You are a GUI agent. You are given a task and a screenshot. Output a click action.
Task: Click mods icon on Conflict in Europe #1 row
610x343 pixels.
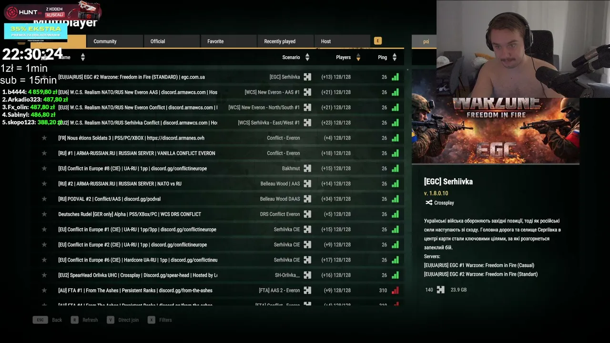pyautogui.click(x=307, y=230)
